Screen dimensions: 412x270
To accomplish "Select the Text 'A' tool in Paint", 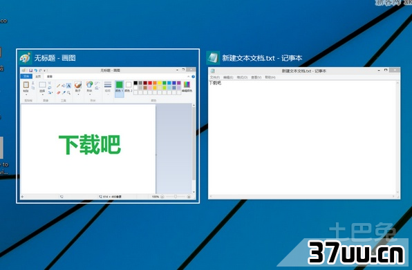I will pos(68,86).
